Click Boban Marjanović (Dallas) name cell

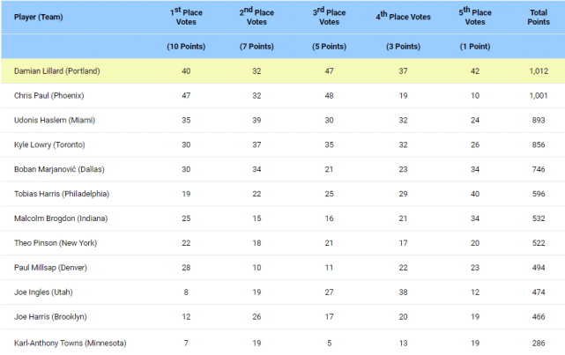click(x=61, y=169)
